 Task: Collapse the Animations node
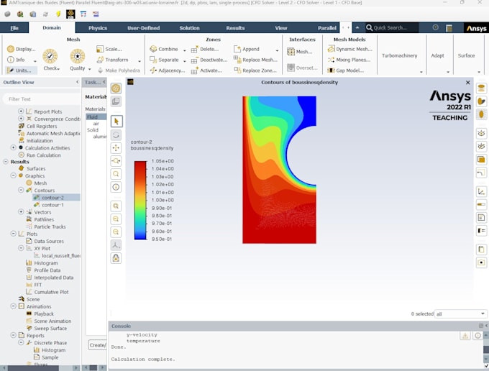click(13, 306)
